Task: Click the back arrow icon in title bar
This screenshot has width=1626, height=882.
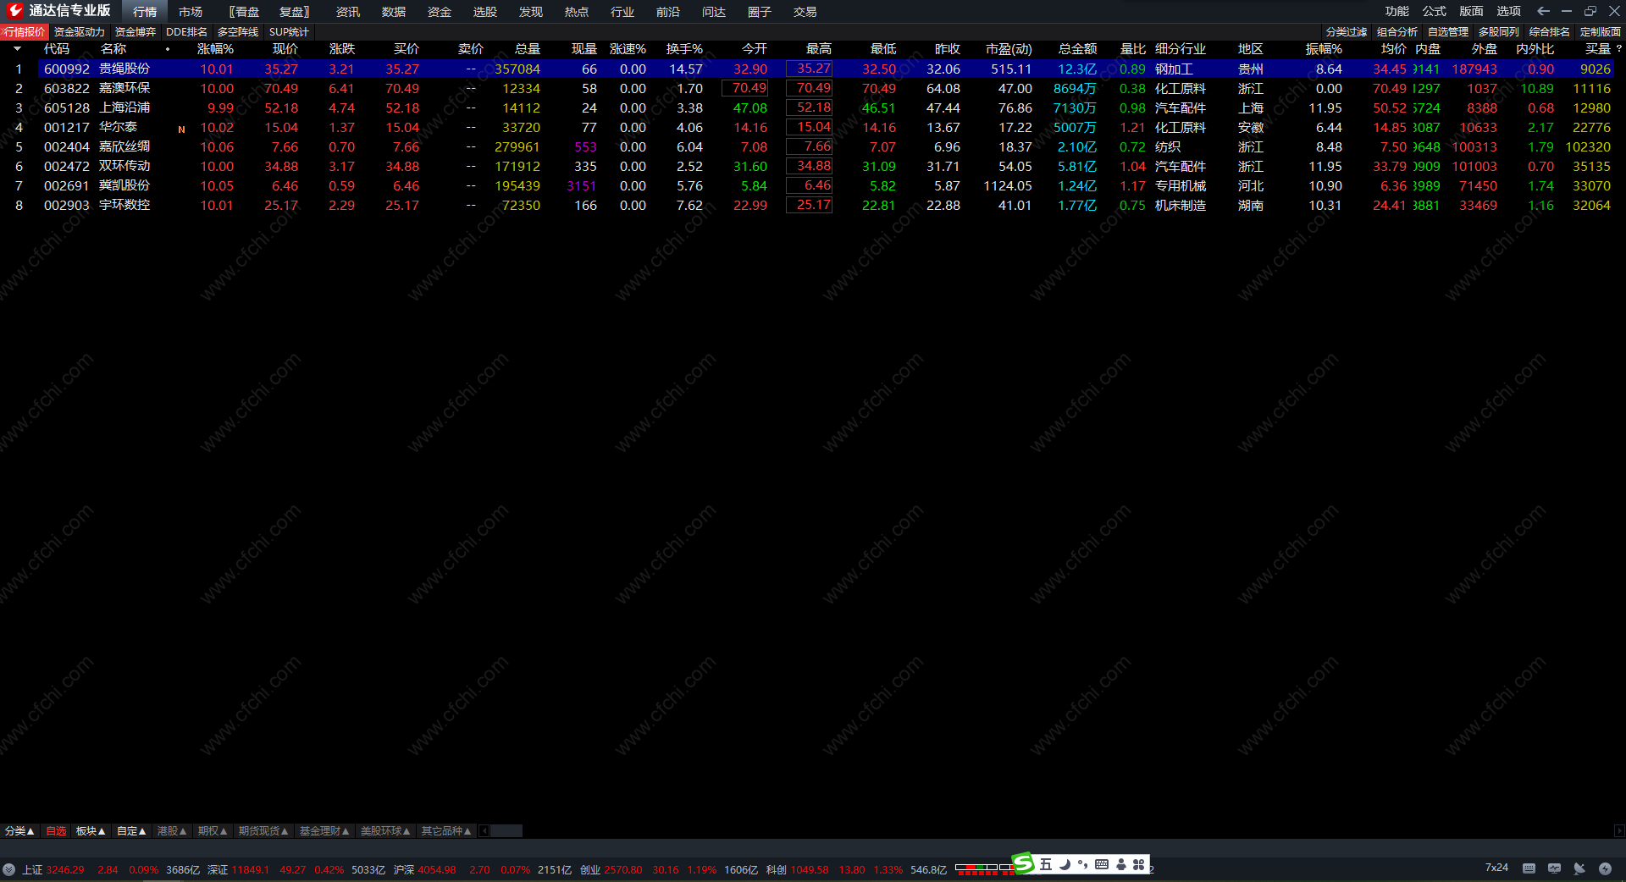Action: coord(1543,11)
